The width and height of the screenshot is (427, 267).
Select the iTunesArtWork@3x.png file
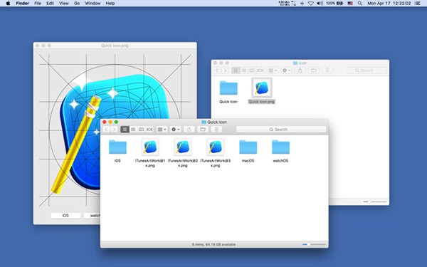click(216, 152)
